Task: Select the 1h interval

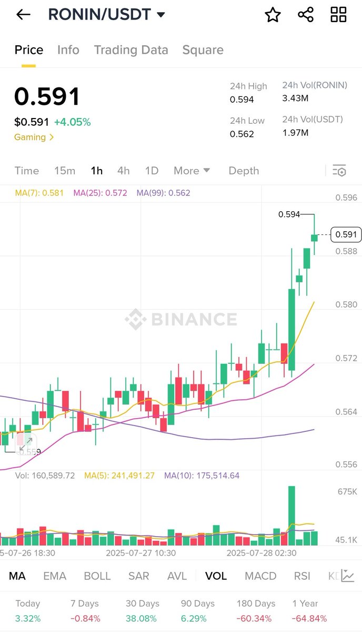Action: point(96,171)
